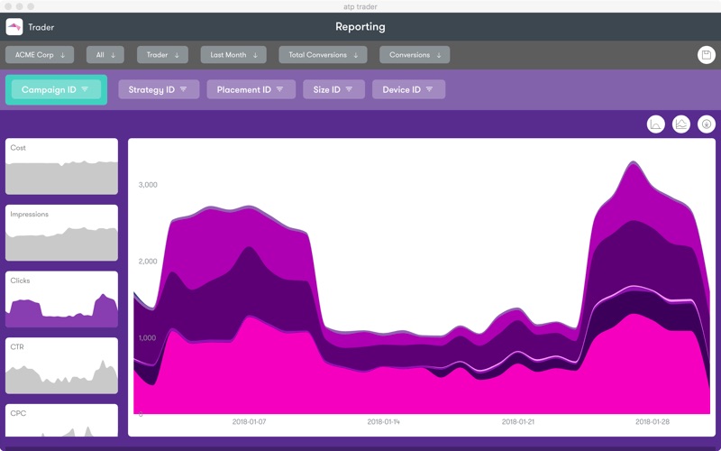
Task: Click the save report disk icon
Action: (x=707, y=55)
